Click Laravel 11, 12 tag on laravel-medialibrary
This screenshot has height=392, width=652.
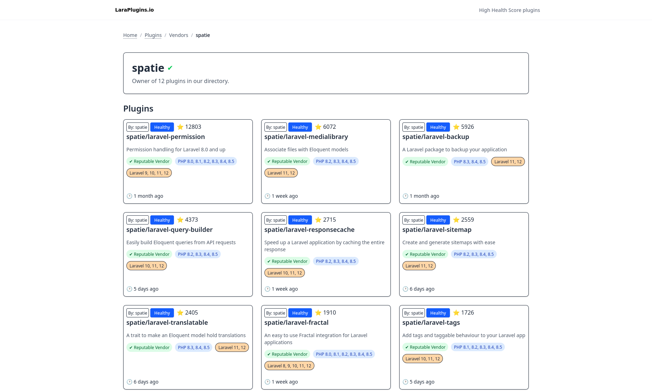tap(281, 173)
